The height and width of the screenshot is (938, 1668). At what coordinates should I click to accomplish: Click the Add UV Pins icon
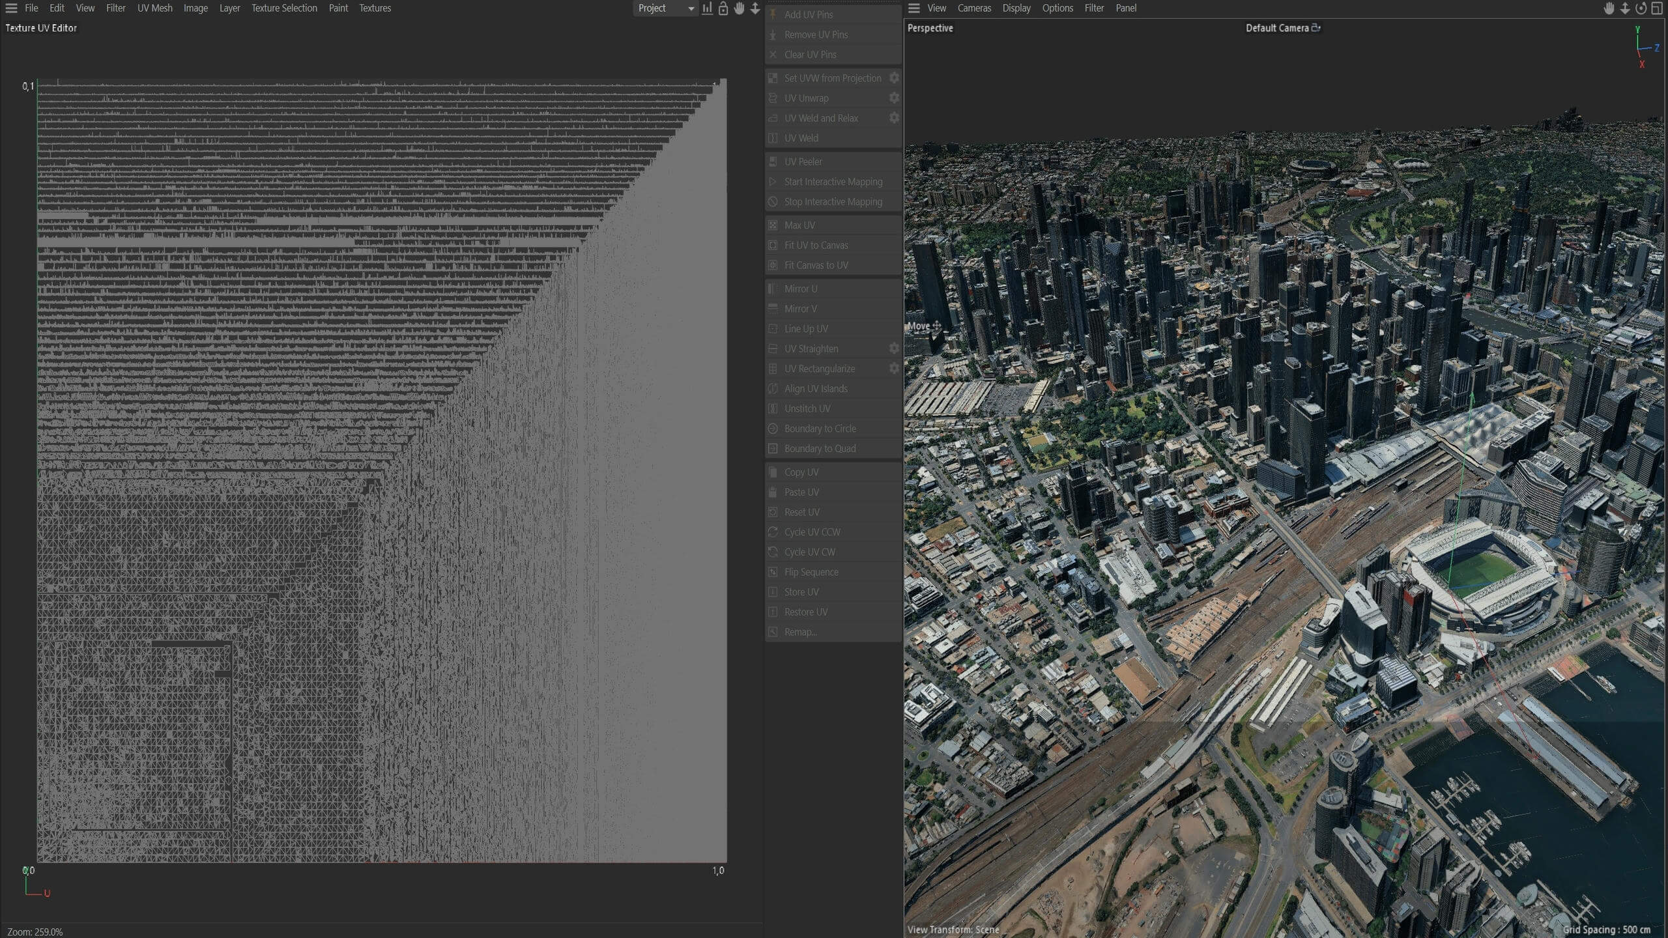click(773, 14)
